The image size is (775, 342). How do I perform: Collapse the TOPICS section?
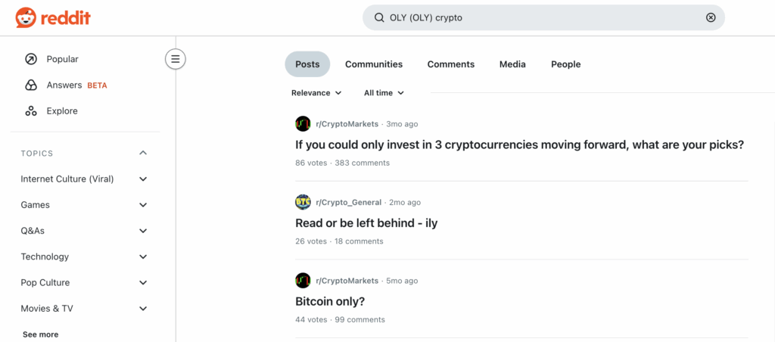point(143,153)
